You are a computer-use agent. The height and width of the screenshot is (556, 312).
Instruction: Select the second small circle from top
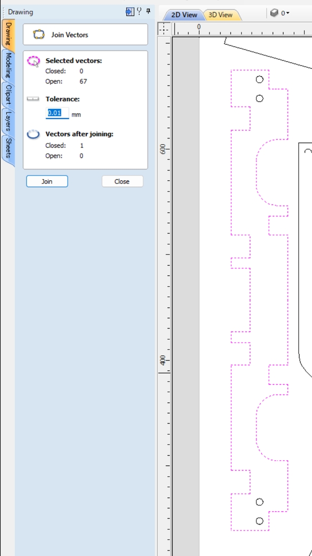pyautogui.click(x=259, y=98)
